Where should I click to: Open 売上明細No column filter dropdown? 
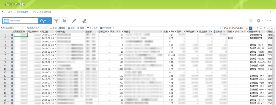[x=40, y=32]
